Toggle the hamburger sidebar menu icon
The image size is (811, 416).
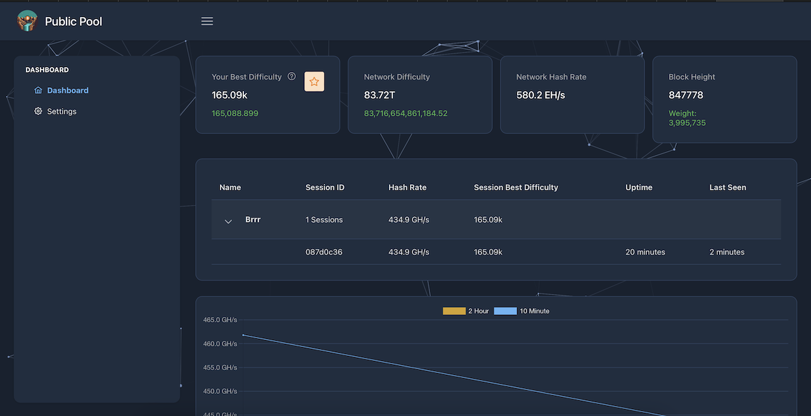coord(207,21)
